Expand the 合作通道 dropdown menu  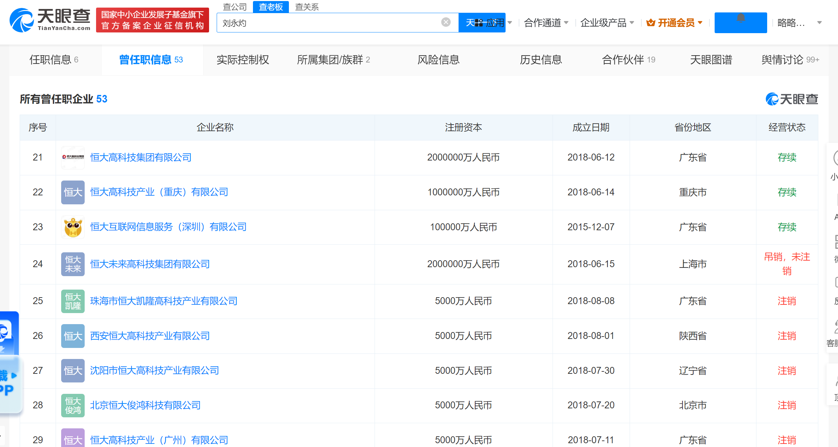click(x=546, y=23)
